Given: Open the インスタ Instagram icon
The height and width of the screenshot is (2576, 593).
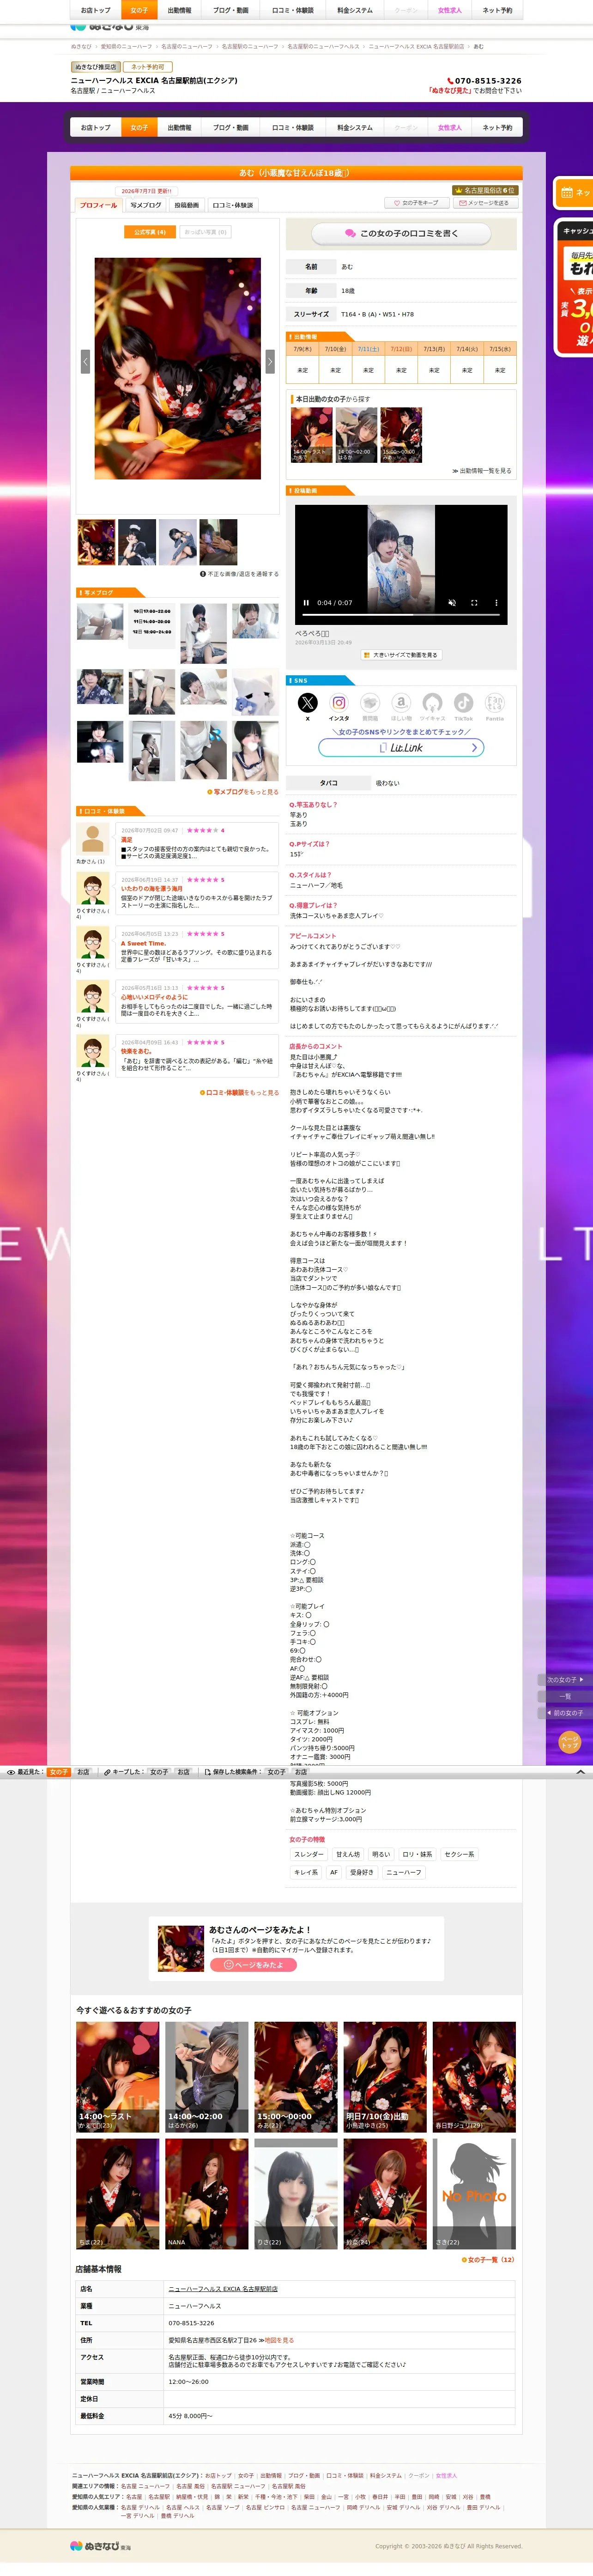Looking at the screenshot, I should (339, 703).
